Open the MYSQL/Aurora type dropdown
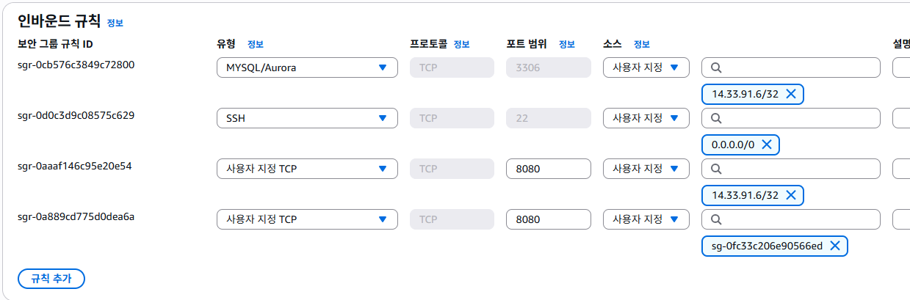The height and width of the screenshot is (300, 910). (x=307, y=67)
